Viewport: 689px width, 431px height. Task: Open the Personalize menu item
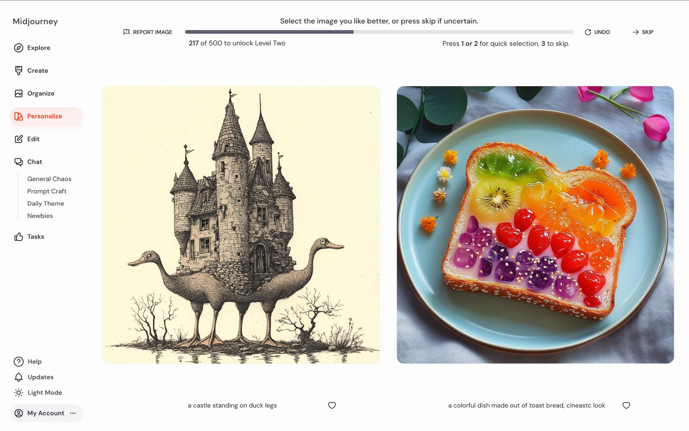46,116
